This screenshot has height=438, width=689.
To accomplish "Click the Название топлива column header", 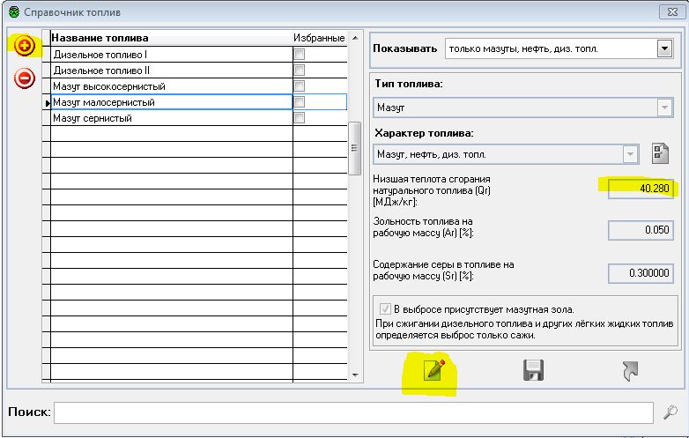I will [167, 39].
